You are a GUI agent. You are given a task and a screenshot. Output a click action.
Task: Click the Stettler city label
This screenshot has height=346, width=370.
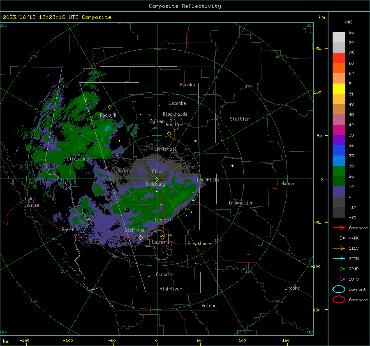pos(240,119)
